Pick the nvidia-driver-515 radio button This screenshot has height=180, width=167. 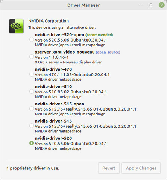point(32,126)
